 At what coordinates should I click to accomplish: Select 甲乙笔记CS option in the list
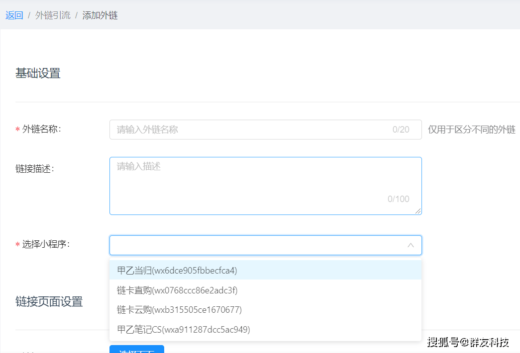coord(184,329)
